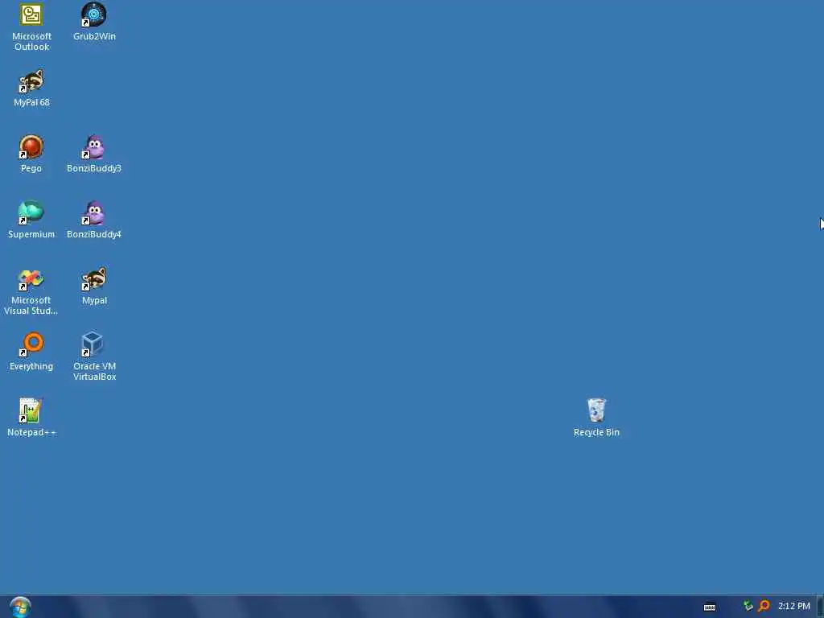824x618 pixels.
Task: Click the on-screen keyboard tray icon
Action: tap(710, 607)
